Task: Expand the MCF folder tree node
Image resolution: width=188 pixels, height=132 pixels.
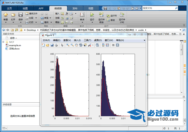Action: [x=3, y=42]
